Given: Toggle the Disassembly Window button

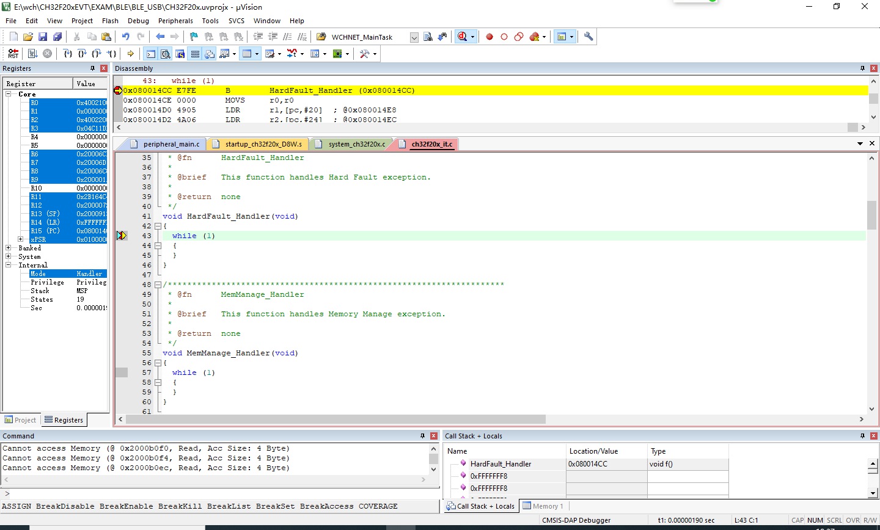Looking at the screenshot, I should coord(166,54).
